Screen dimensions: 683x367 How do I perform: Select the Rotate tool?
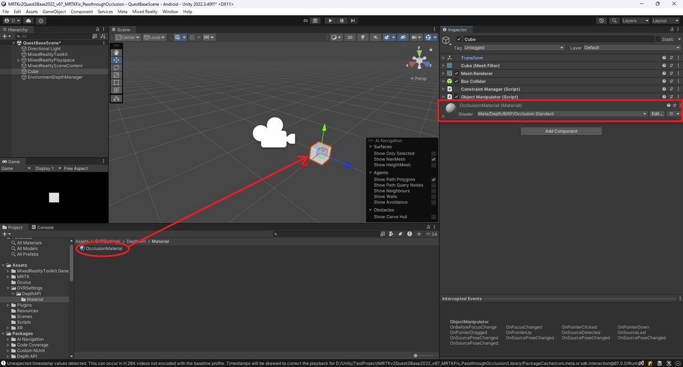coord(117,67)
